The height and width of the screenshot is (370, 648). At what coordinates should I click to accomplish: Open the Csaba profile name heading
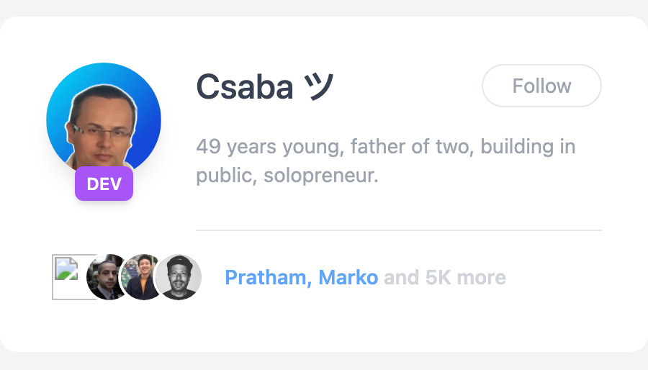244,88
